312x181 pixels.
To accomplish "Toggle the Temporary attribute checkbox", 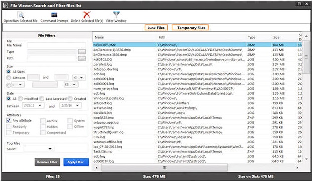I will (x=9, y=133).
